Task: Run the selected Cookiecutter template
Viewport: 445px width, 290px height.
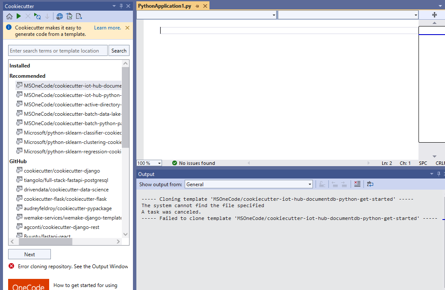Action: tap(18, 16)
